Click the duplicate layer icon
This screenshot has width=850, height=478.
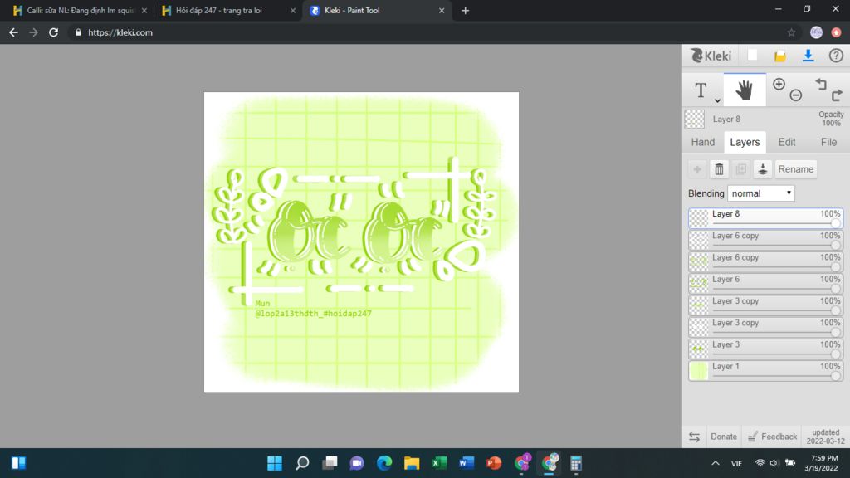pyautogui.click(x=740, y=169)
